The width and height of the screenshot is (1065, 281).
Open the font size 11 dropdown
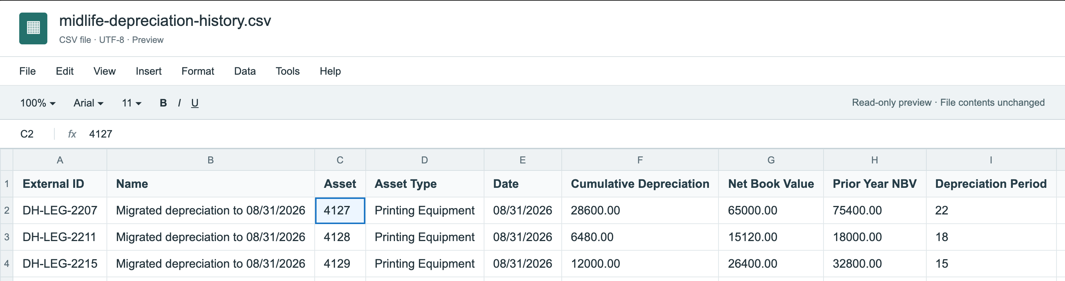132,103
